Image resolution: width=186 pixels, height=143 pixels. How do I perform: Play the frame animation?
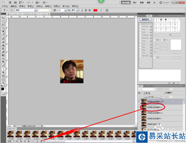coord(25,141)
